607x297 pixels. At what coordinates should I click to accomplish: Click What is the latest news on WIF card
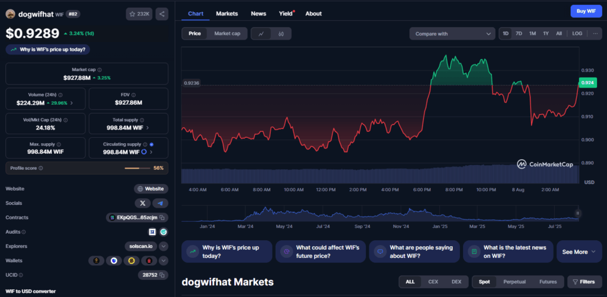click(508, 252)
